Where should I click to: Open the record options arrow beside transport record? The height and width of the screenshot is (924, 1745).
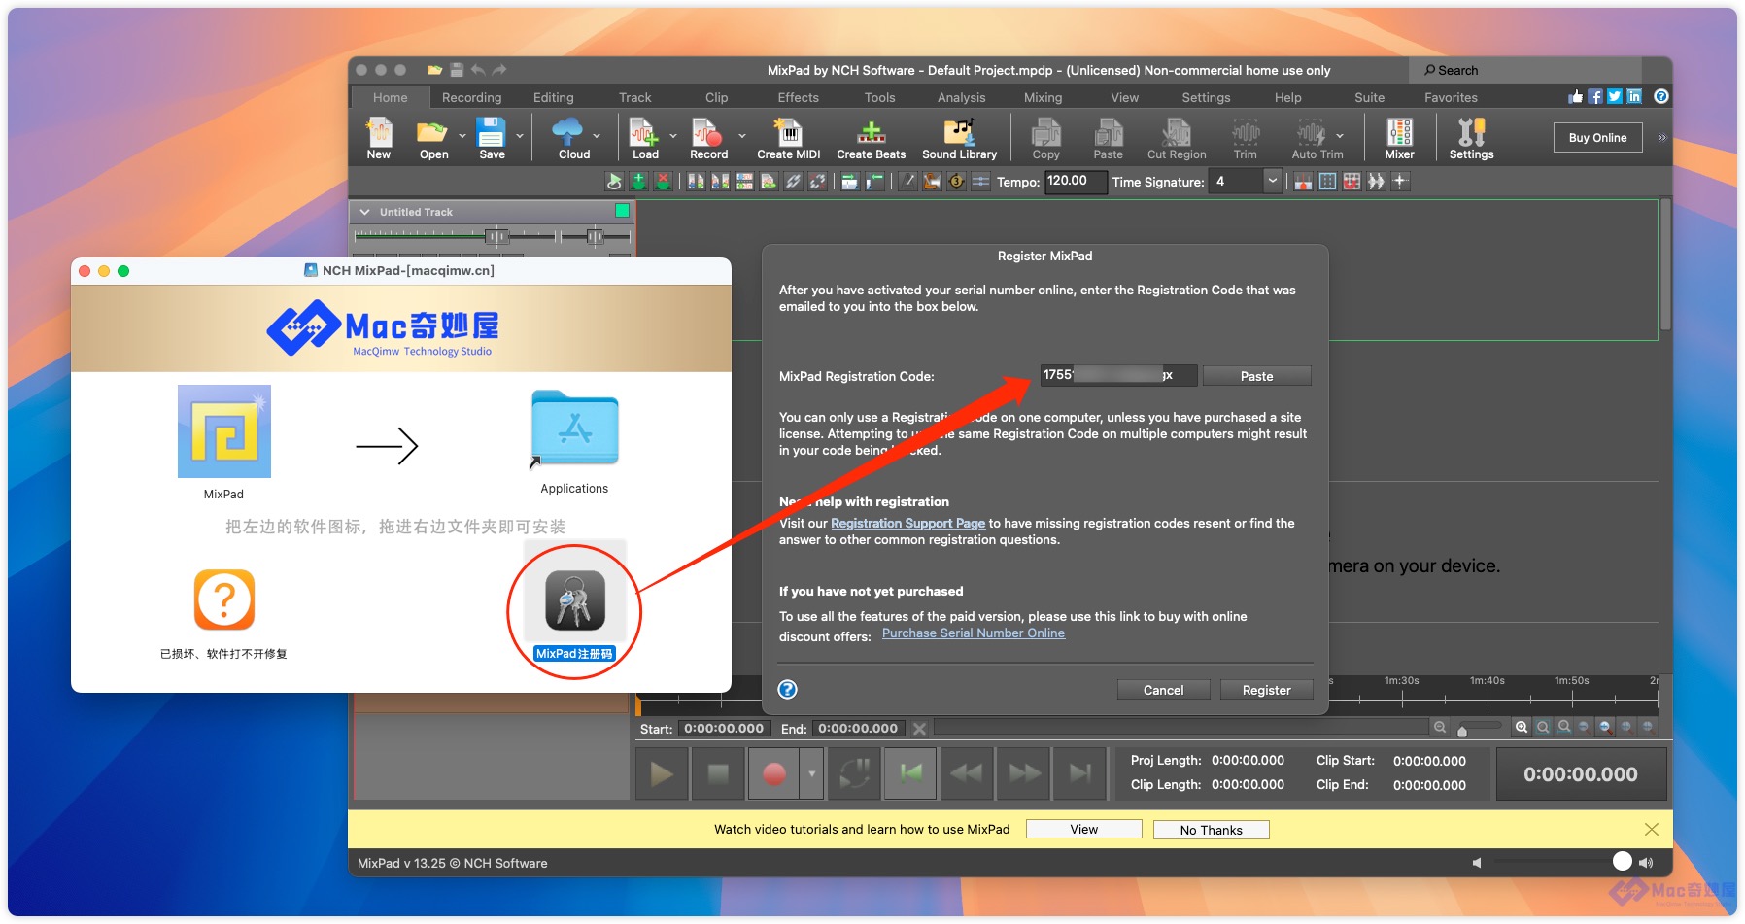[x=812, y=773]
